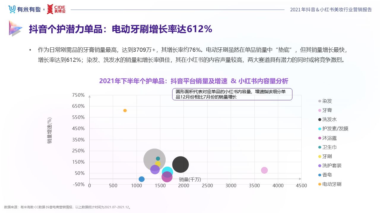
Task: Select the orange 电动牙刷 bubble in the chart
Action: coord(125,110)
